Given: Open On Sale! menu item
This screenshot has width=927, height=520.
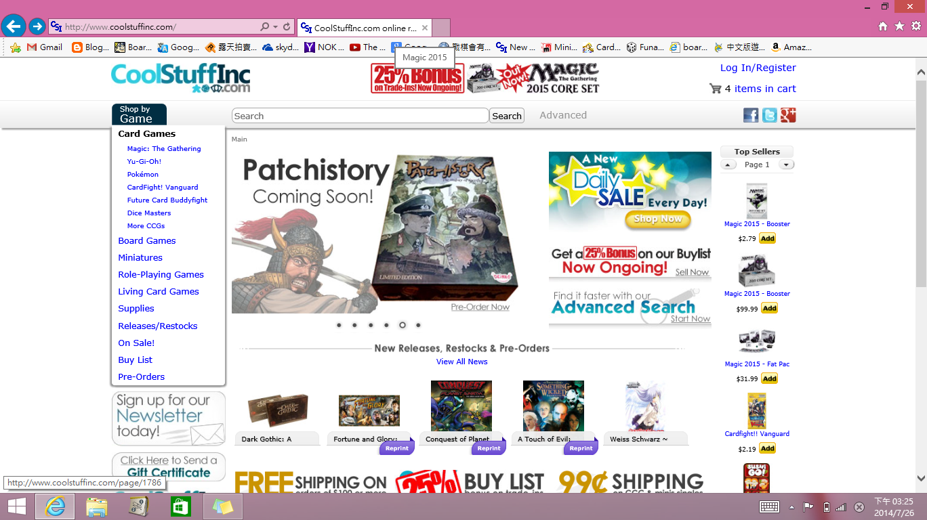Looking at the screenshot, I should coord(136,343).
